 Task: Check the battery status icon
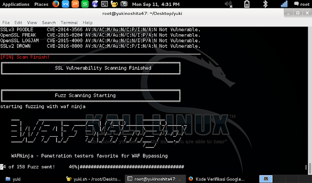pyautogui.click(x=247, y=4)
